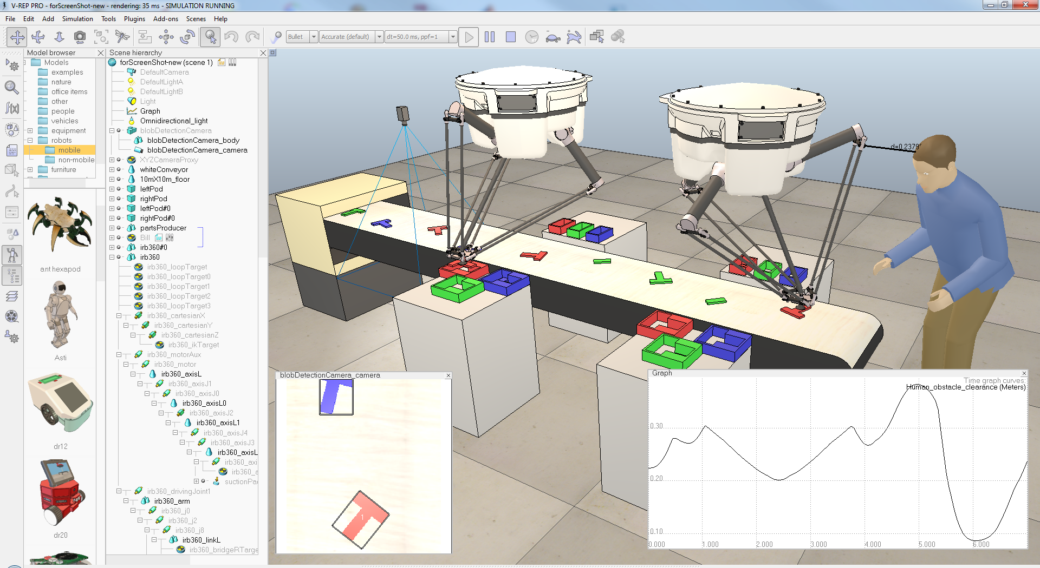The width and height of the screenshot is (1040, 568).
Task: Select the non-mobile robots folder
Action: pyautogui.click(x=76, y=160)
